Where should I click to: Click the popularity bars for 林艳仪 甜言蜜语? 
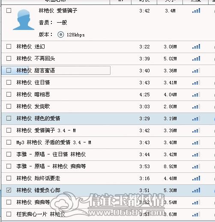point(196,71)
